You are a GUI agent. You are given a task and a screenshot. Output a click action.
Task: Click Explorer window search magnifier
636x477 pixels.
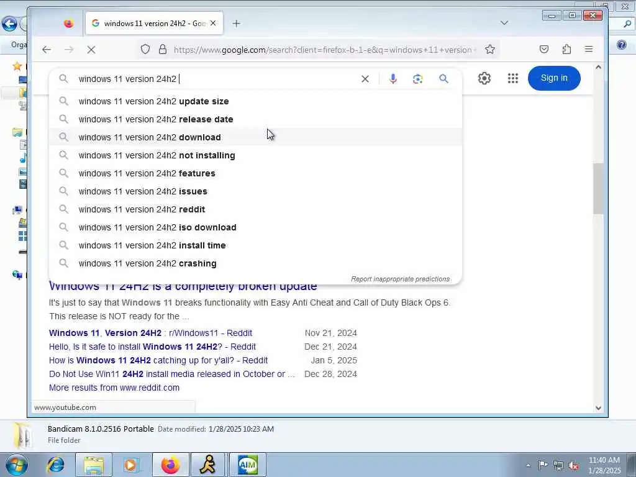(627, 24)
